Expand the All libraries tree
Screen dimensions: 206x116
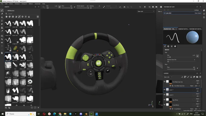(6, 11)
